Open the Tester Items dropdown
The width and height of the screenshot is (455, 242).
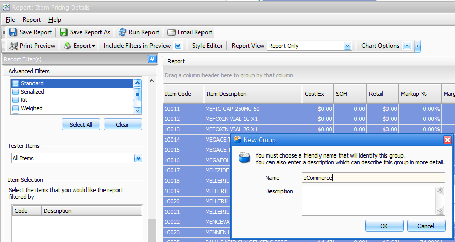[x=138, y=158]
